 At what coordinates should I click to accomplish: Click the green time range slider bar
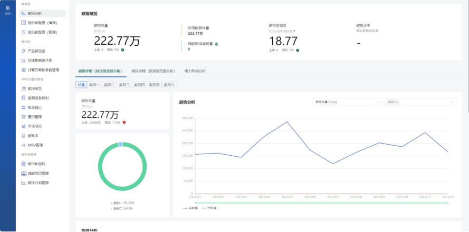click(321, 203)
